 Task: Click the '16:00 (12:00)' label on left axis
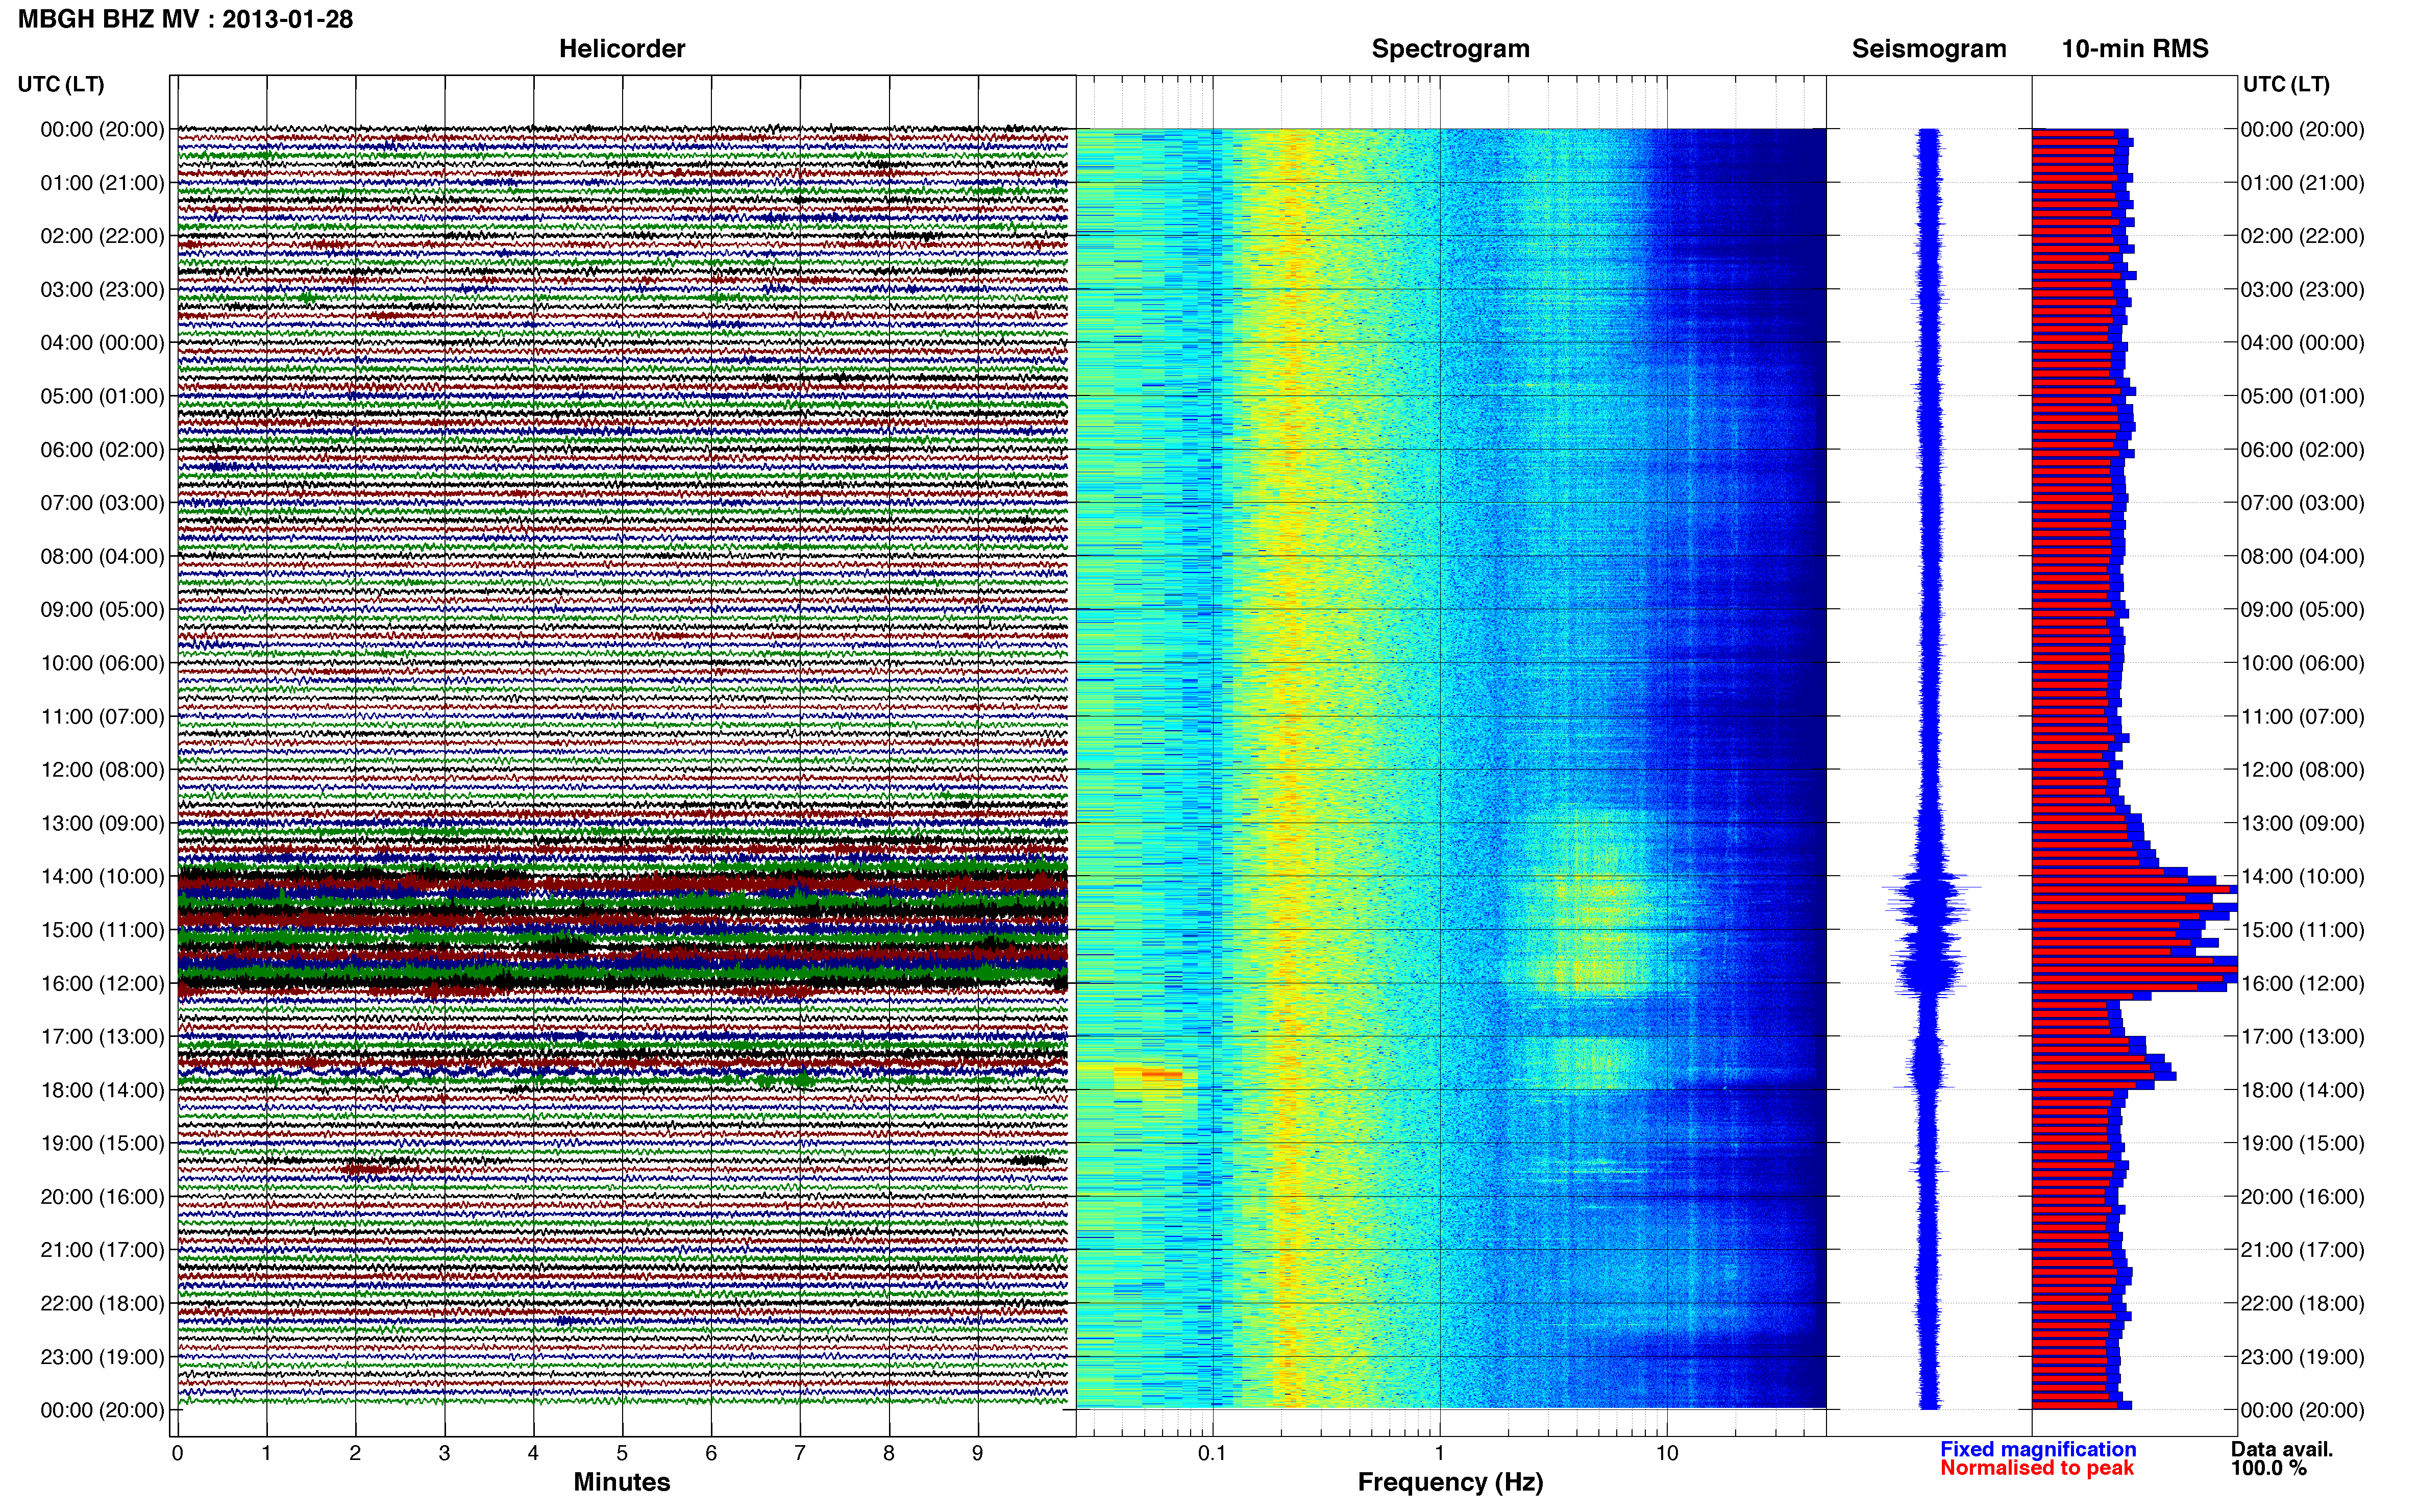pyautogui.click(x=102, y=983)
